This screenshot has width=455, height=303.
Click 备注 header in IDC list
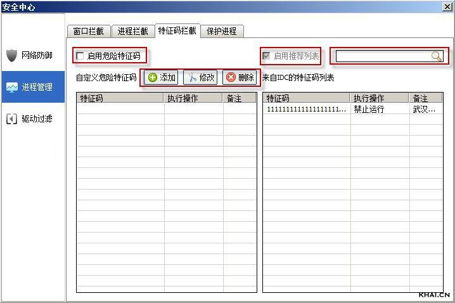425,98
